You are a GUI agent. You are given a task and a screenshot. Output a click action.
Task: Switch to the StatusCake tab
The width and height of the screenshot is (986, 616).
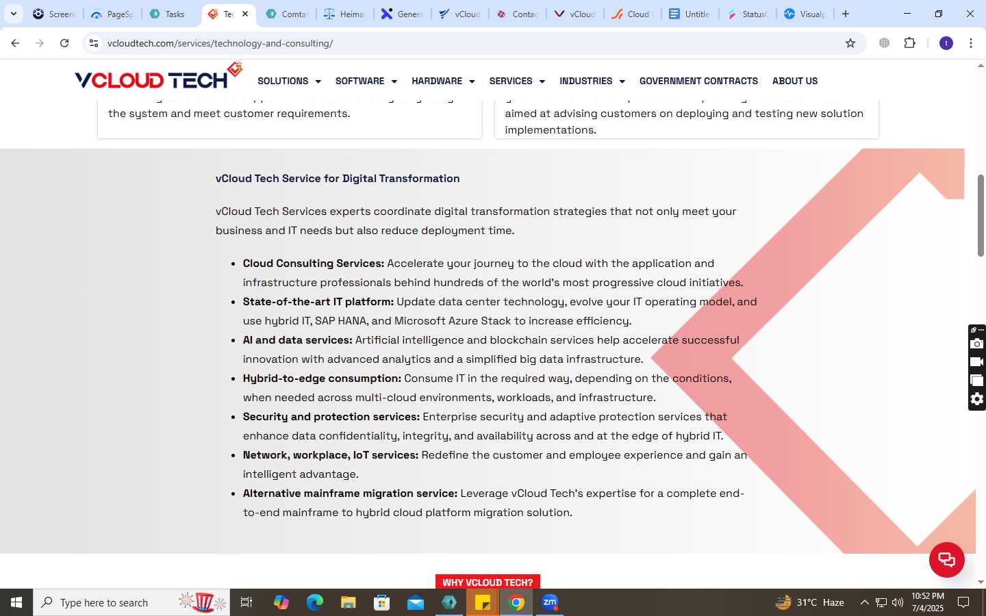coord(748,14)
